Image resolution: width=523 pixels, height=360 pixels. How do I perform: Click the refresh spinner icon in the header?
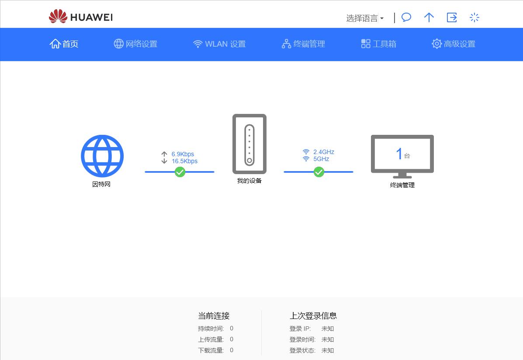(x=474, y=17)
